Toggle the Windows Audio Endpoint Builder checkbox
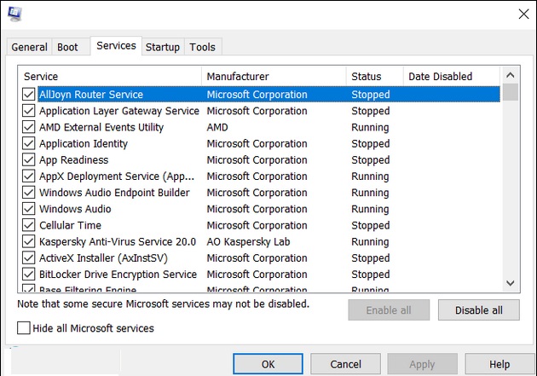Viewport: 537px width, 376px height. coord(28,193)
